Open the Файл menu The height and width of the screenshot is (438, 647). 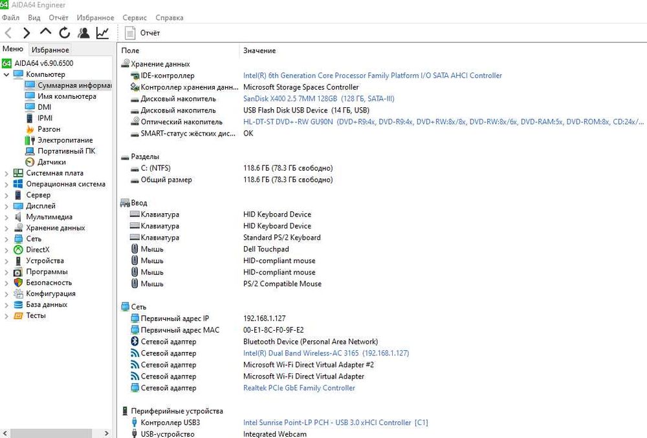11,17
